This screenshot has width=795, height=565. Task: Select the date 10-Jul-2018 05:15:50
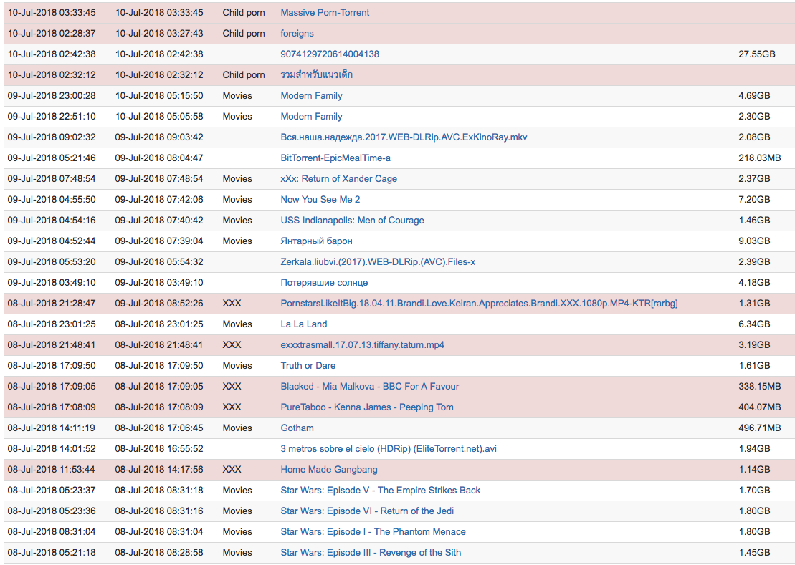(159, 96)
